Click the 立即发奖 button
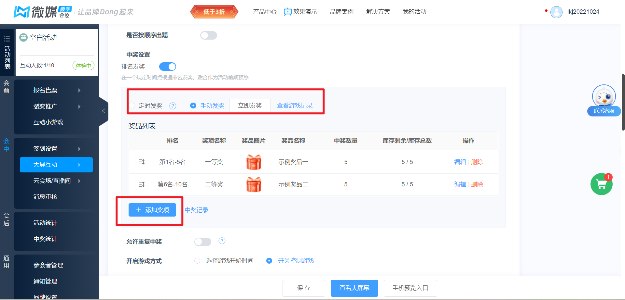Image resolution: width=625 pixels, height=300 pixels. (250, 106)
